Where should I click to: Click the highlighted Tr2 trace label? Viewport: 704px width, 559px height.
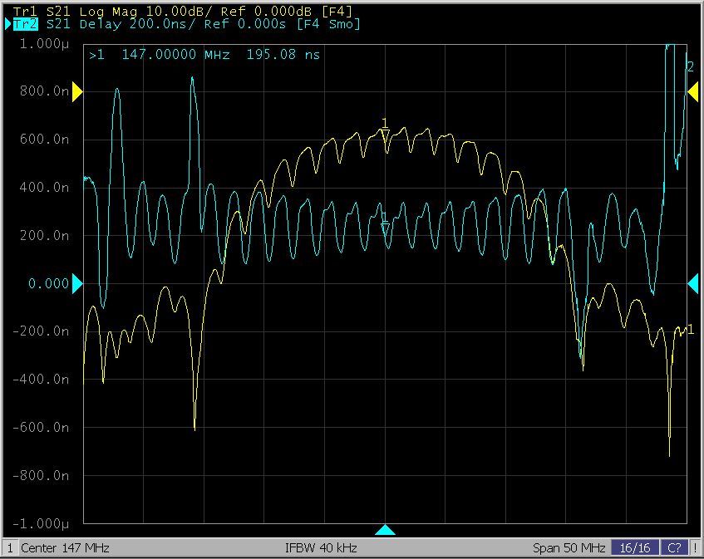click(x=25, y=24)
